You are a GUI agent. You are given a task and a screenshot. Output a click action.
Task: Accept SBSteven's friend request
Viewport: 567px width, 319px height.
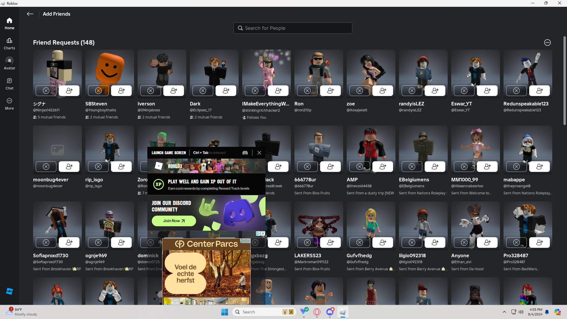(x=121, y=91)
